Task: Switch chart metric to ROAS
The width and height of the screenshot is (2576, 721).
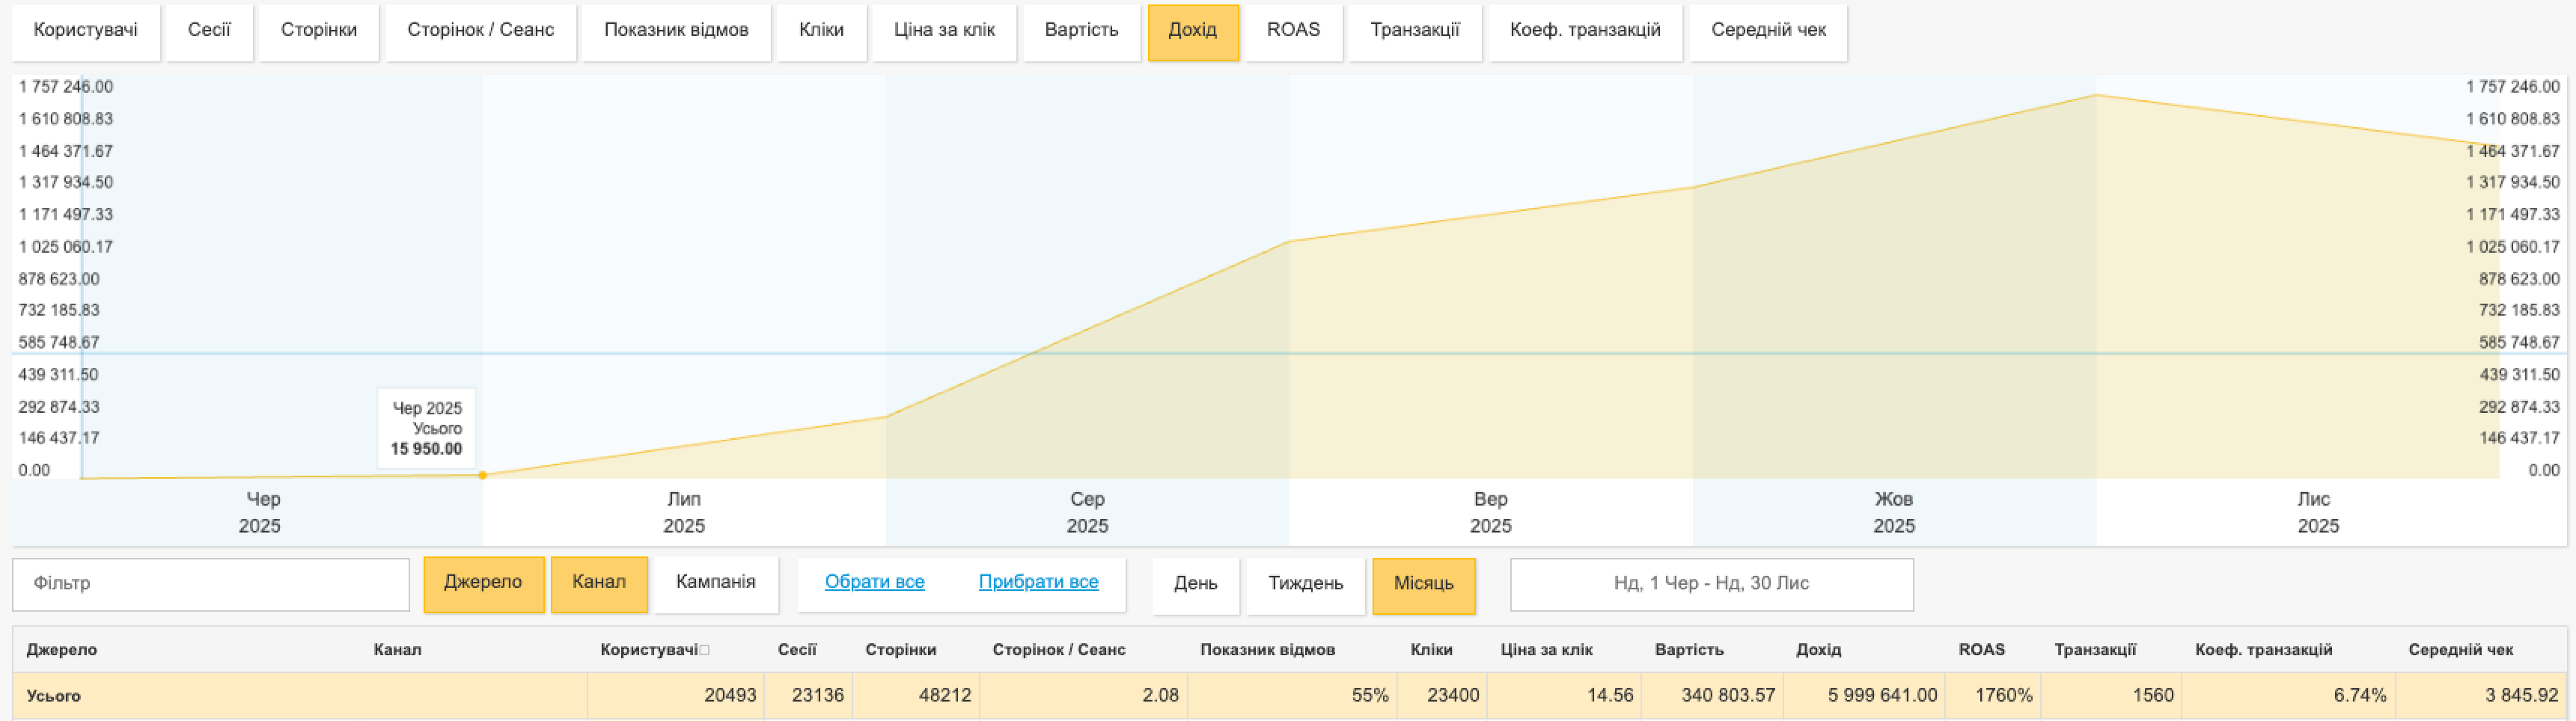Action: coord(1293,32)
